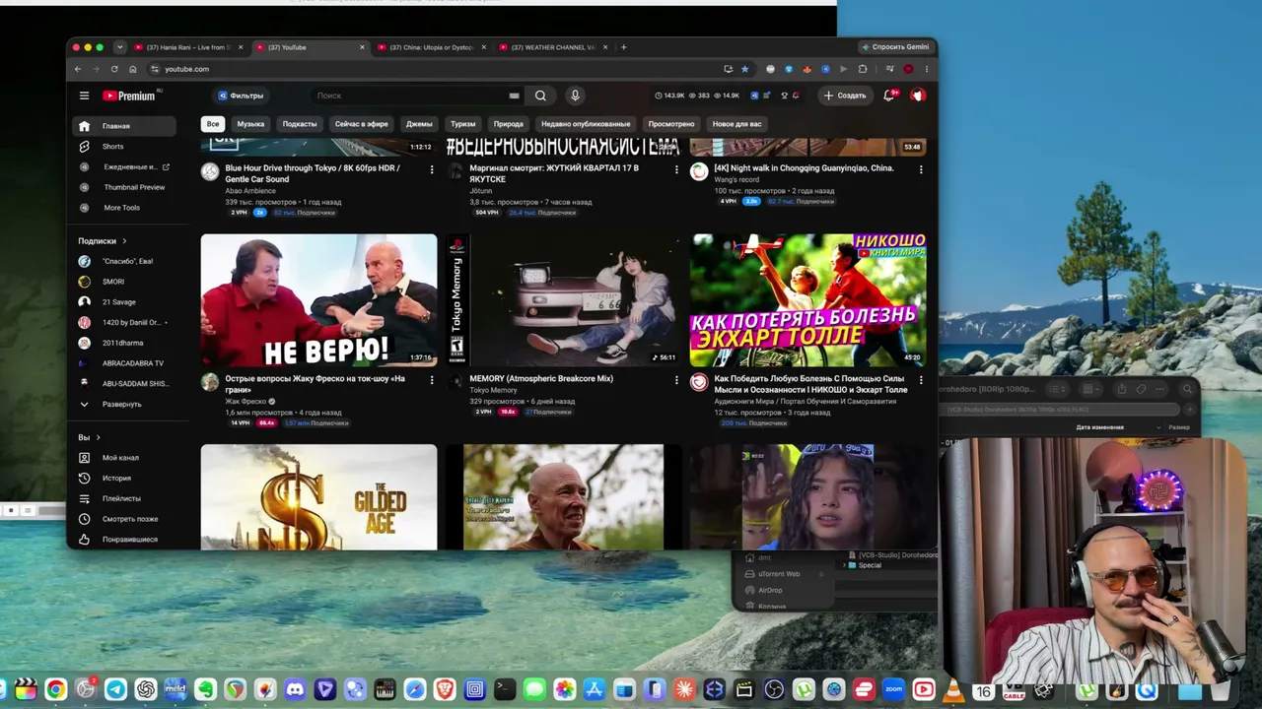Play the НЕ ВЕРЮ! video thumbnail
1262x709 pixels.
pos(318,300)
